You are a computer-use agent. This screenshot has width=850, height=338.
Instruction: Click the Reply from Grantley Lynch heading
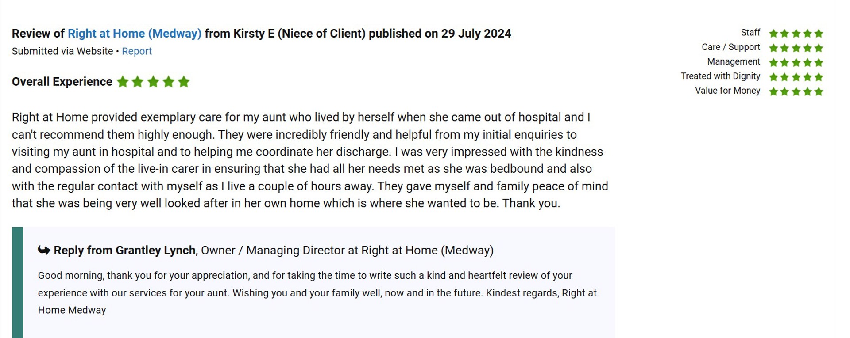[124, 251]
